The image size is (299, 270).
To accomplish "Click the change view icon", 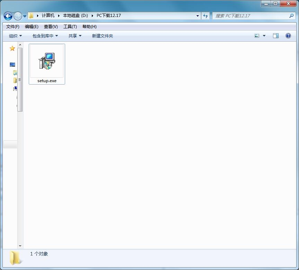I will coord(257,36).
